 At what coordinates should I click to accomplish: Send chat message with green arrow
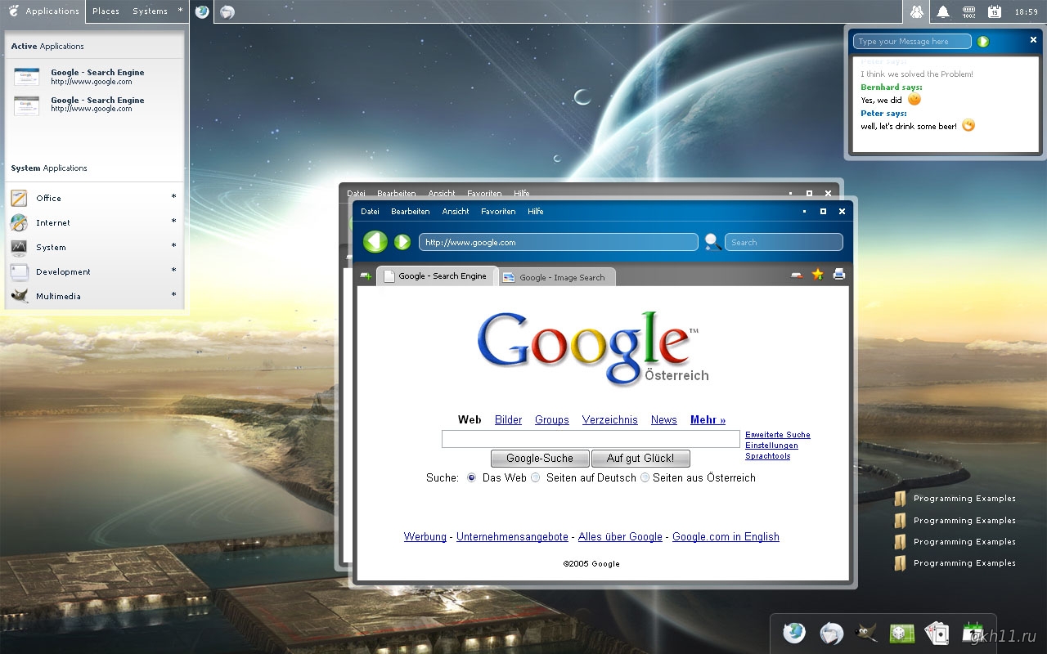(x=983, y=41)
